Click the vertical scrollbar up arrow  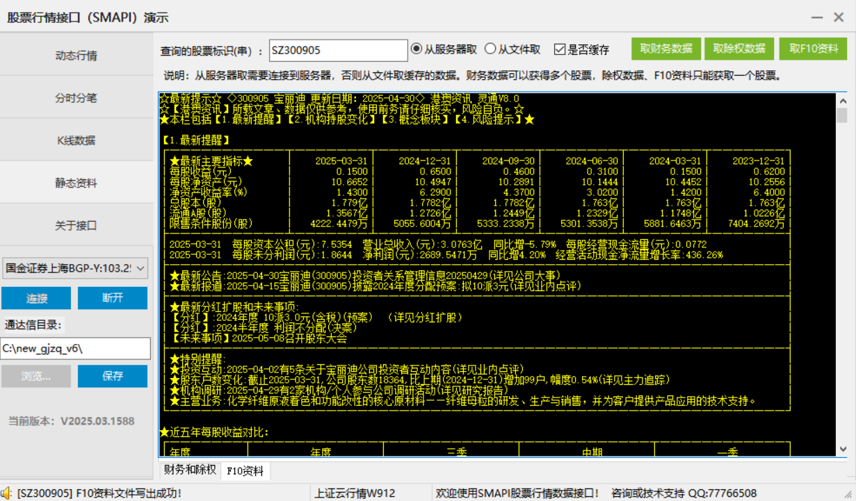tap(842, 100)
